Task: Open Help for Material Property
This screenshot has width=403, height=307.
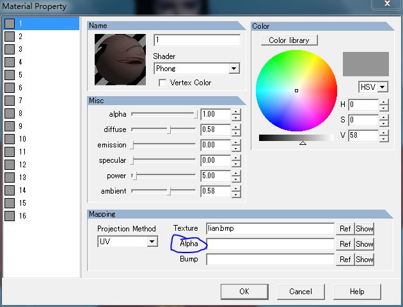Action: 357,292
